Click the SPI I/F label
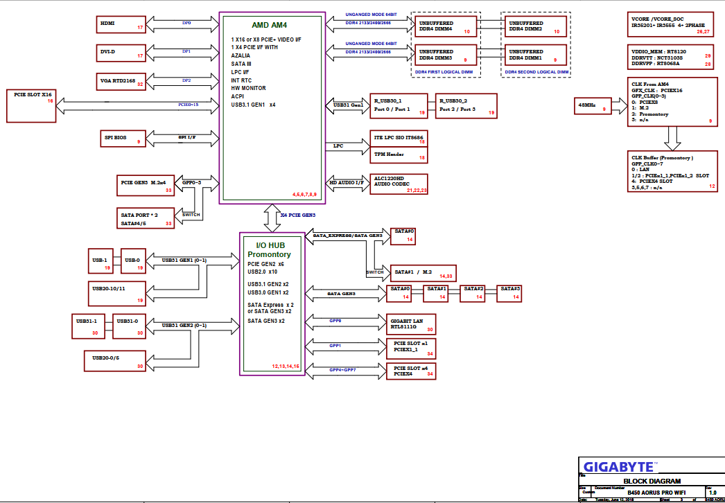Screen dimensions: 725x503 pos(186,137)
